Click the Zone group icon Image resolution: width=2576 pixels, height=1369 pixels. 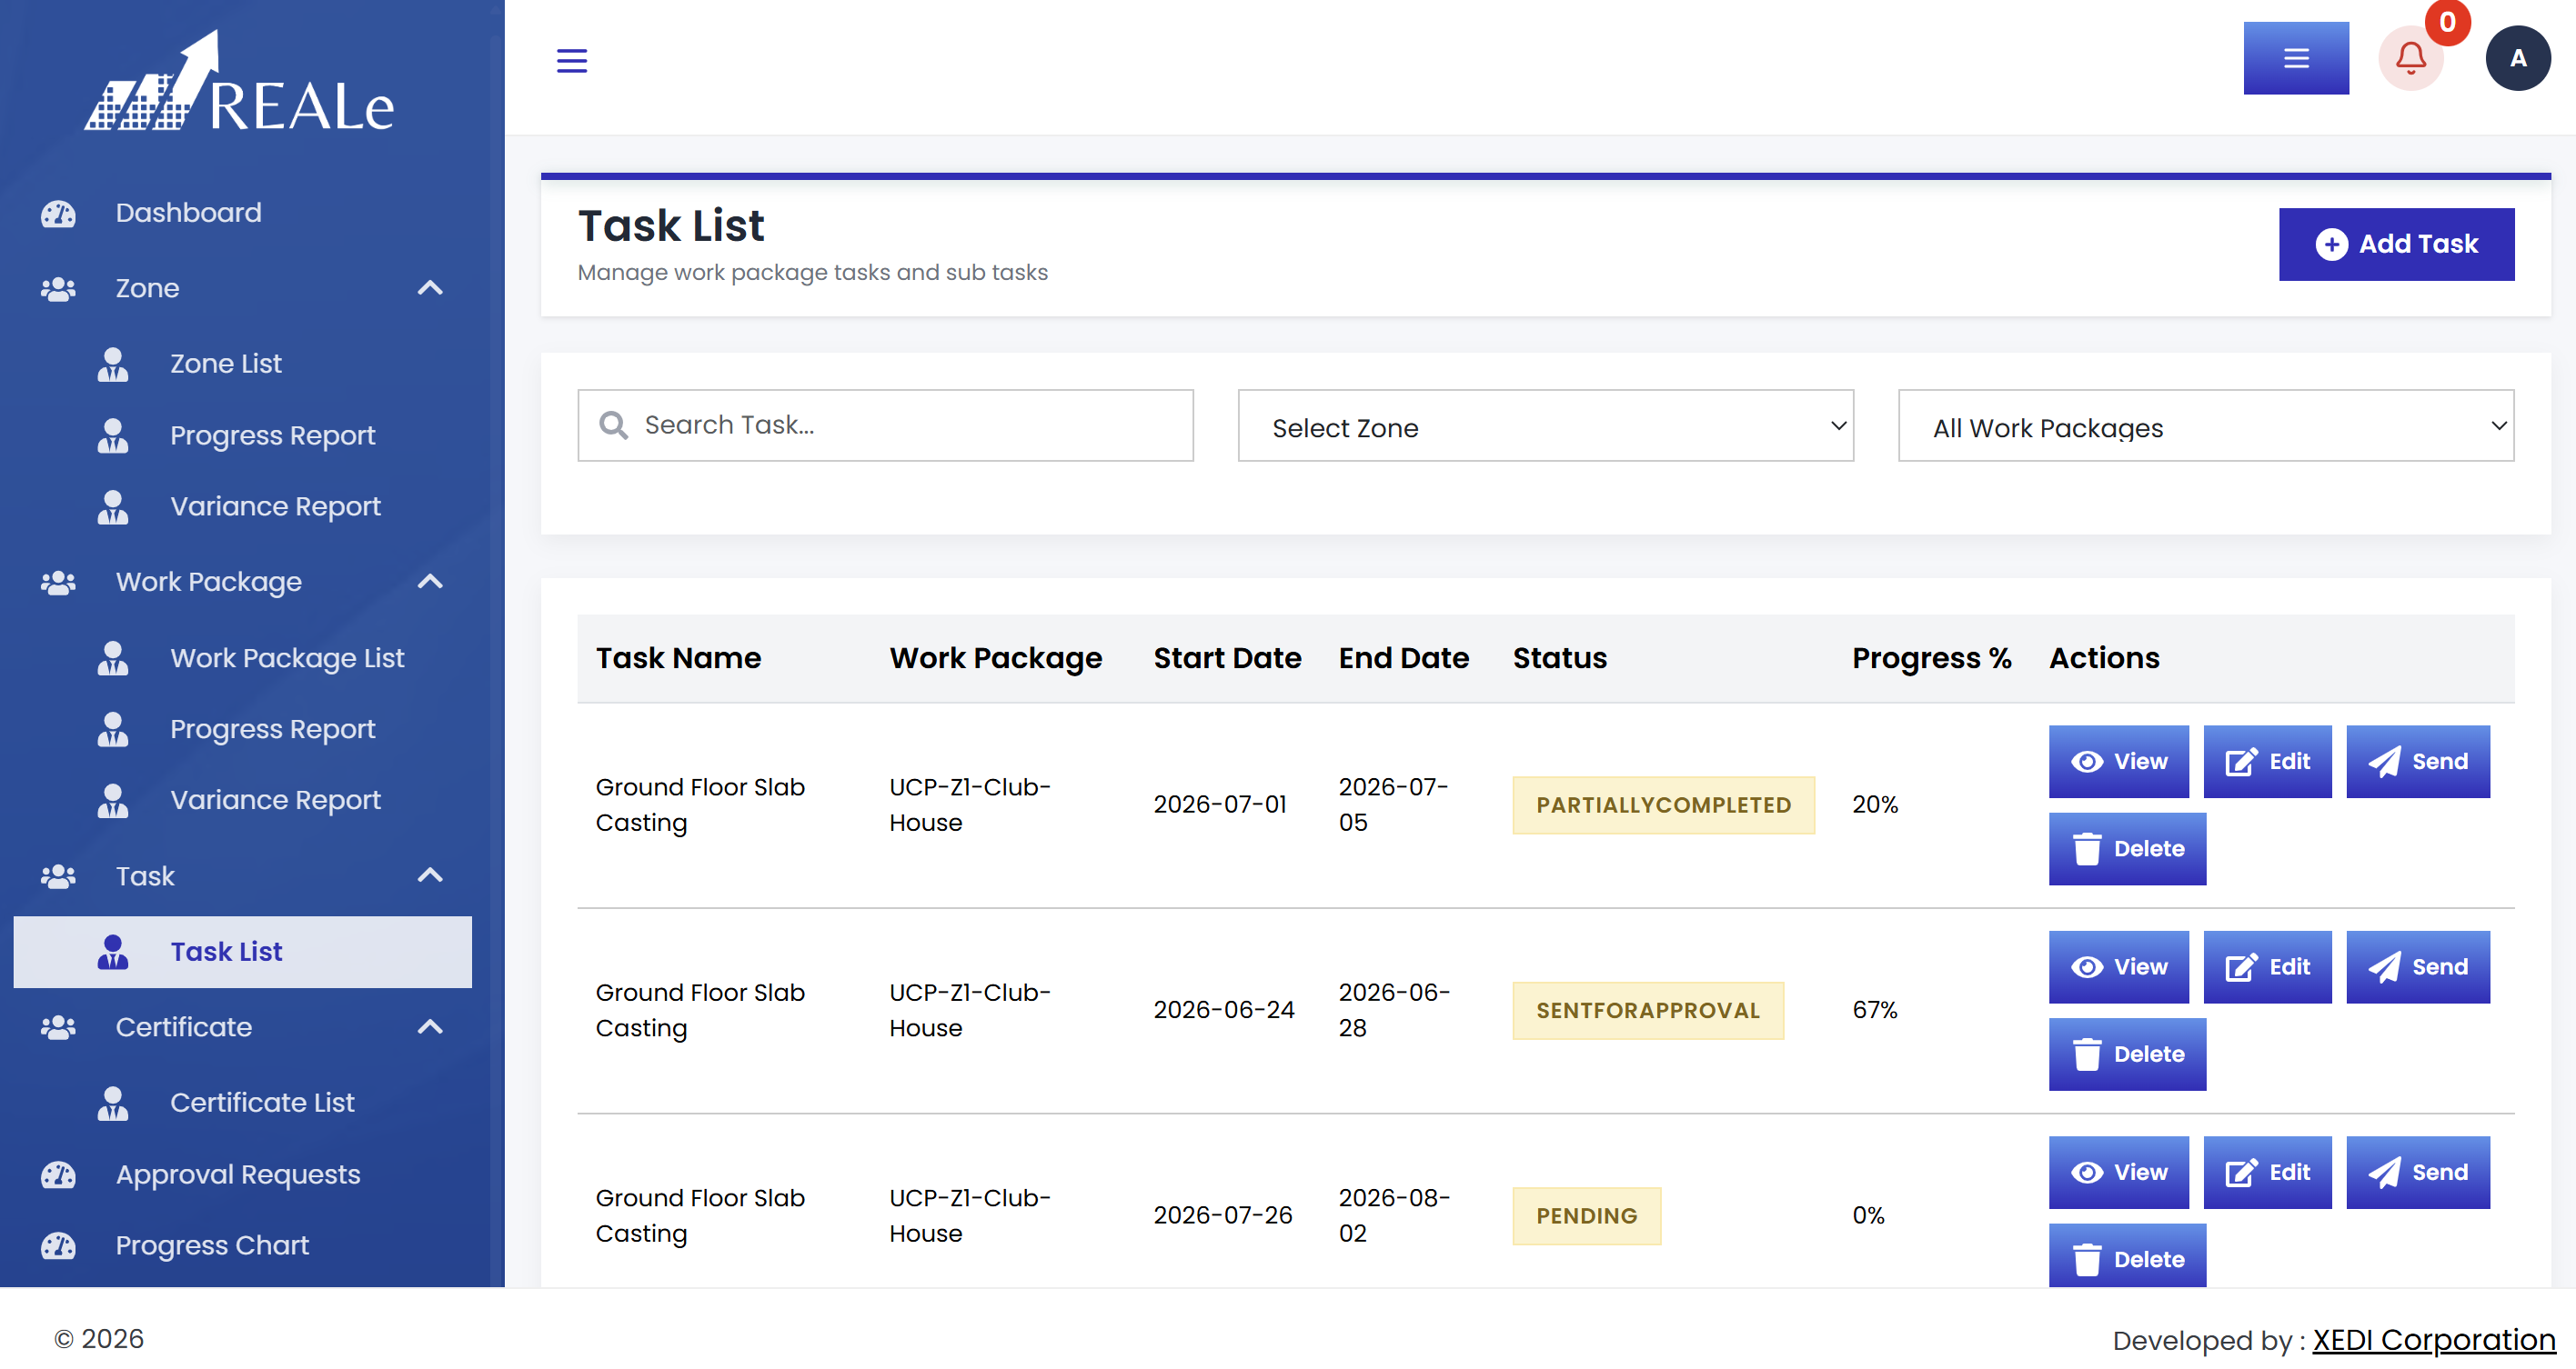pos(58,289)
